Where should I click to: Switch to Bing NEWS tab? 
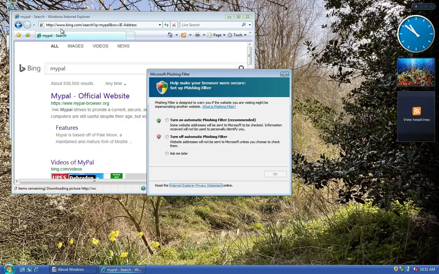coord(123,46)
